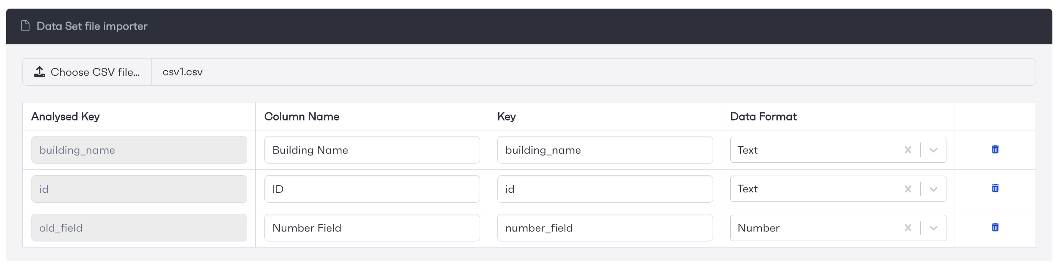1061x266 pixels.
Task: Click the upload icon beside Choose CSV file
Action: [x=39, y=72]
